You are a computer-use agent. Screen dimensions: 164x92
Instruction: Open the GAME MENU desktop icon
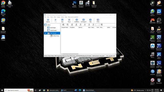(x=152, y=20)
